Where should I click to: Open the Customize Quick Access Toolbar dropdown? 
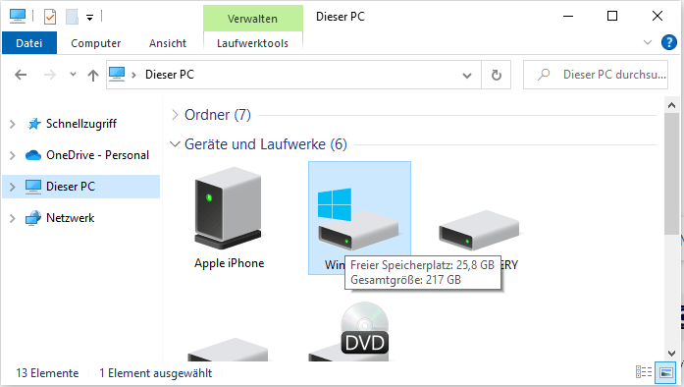click(90, 18)
